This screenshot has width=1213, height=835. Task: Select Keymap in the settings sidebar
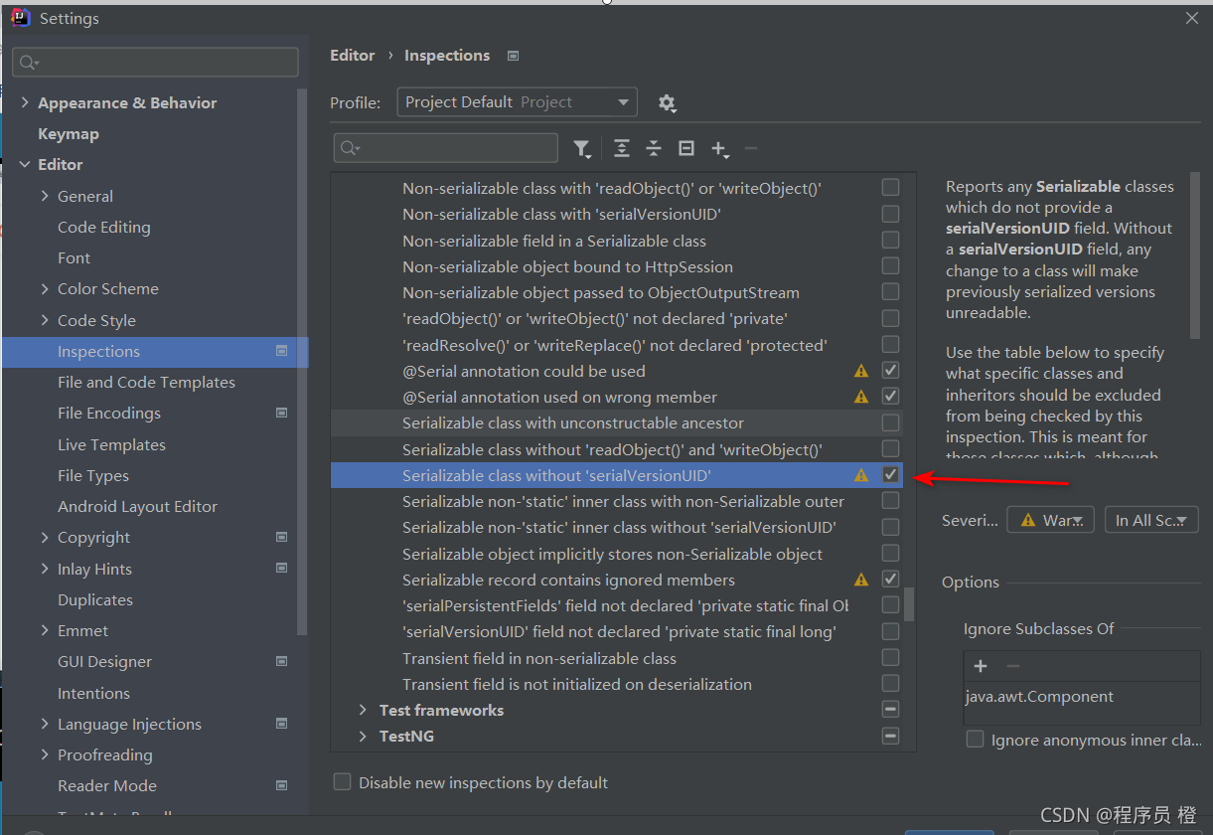tap(68, 133)
